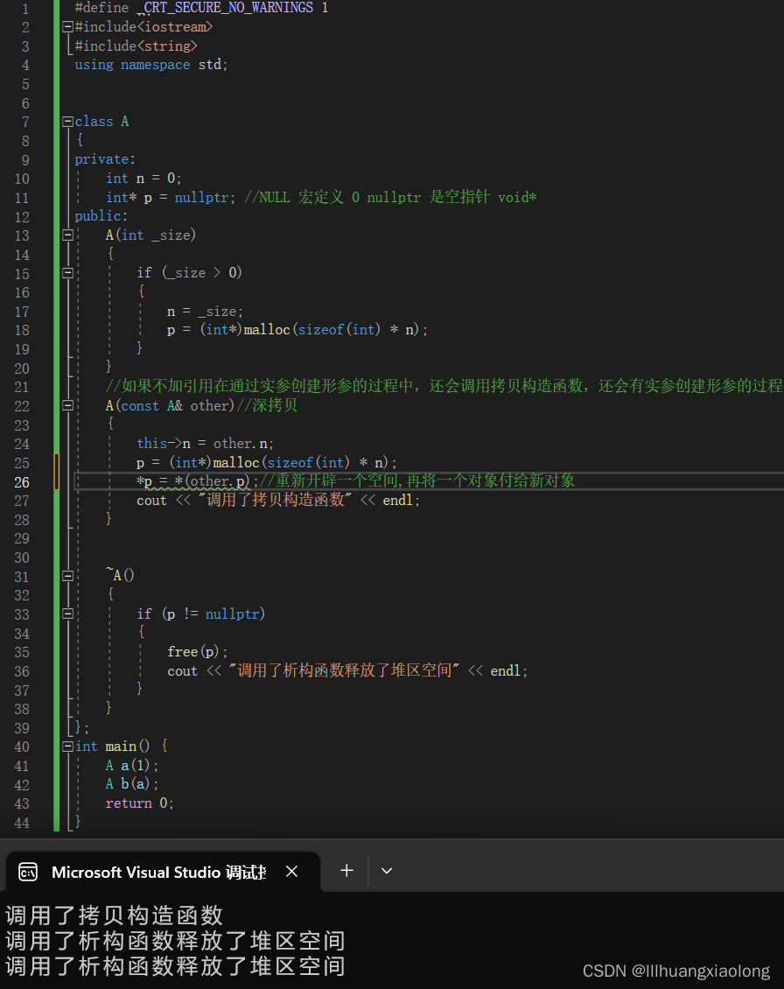Collapse the A(int _size) constructor fold
Viewport: 784px width, 989px height.
[x=67, y=235]
